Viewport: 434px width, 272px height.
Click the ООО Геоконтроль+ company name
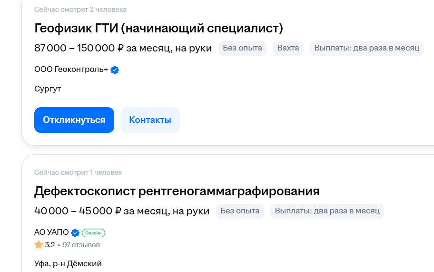point(71,69)
